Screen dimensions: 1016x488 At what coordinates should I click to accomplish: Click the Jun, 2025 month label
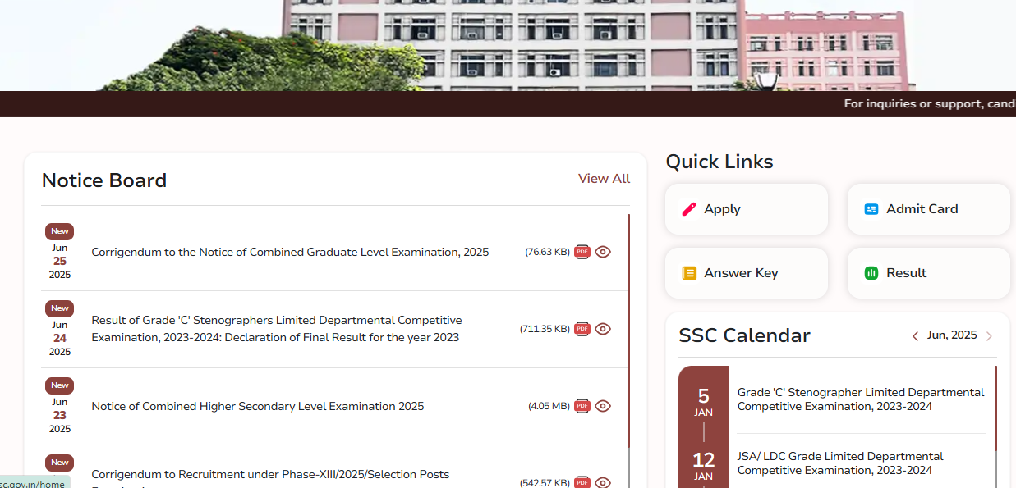(952, 335)
